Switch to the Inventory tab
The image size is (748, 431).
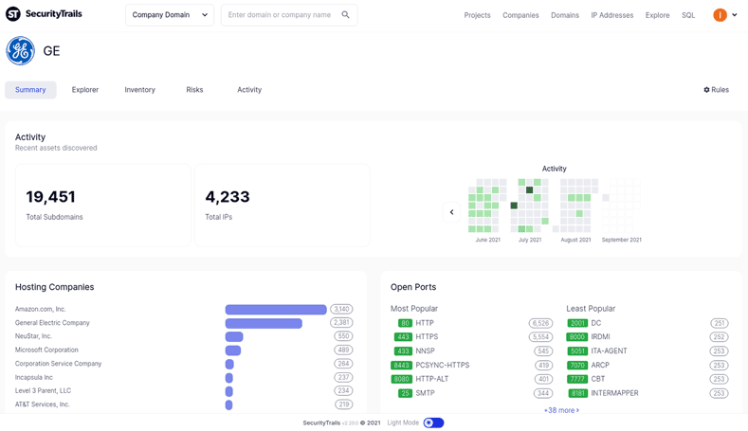tap(139, 90)
